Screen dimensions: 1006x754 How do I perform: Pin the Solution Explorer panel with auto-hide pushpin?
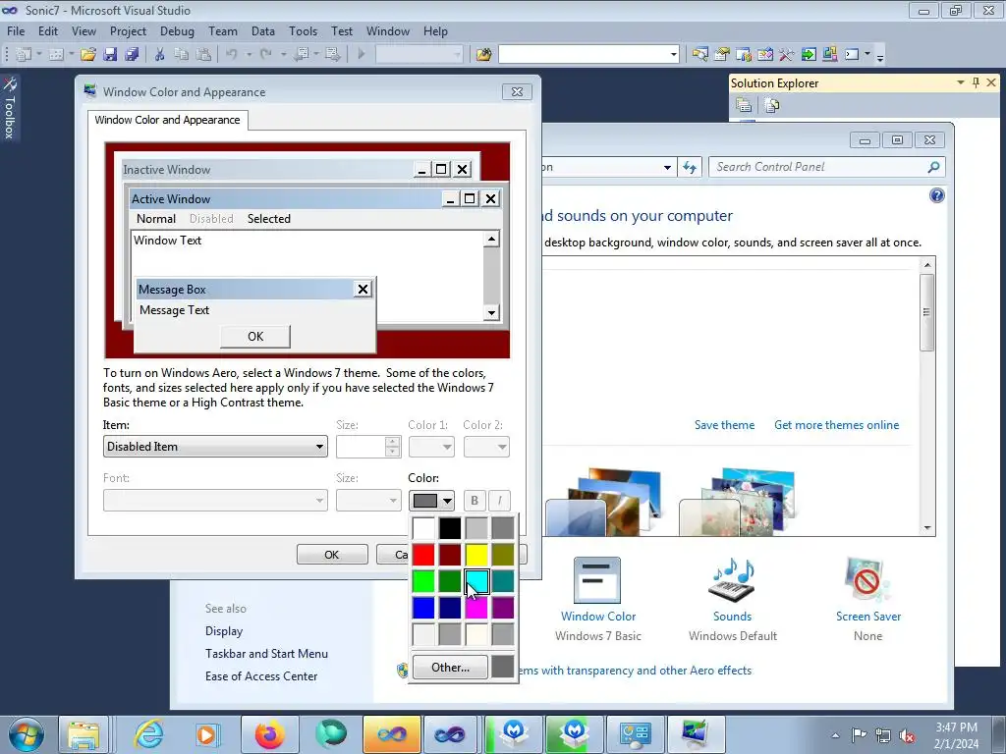click(976, 82)
